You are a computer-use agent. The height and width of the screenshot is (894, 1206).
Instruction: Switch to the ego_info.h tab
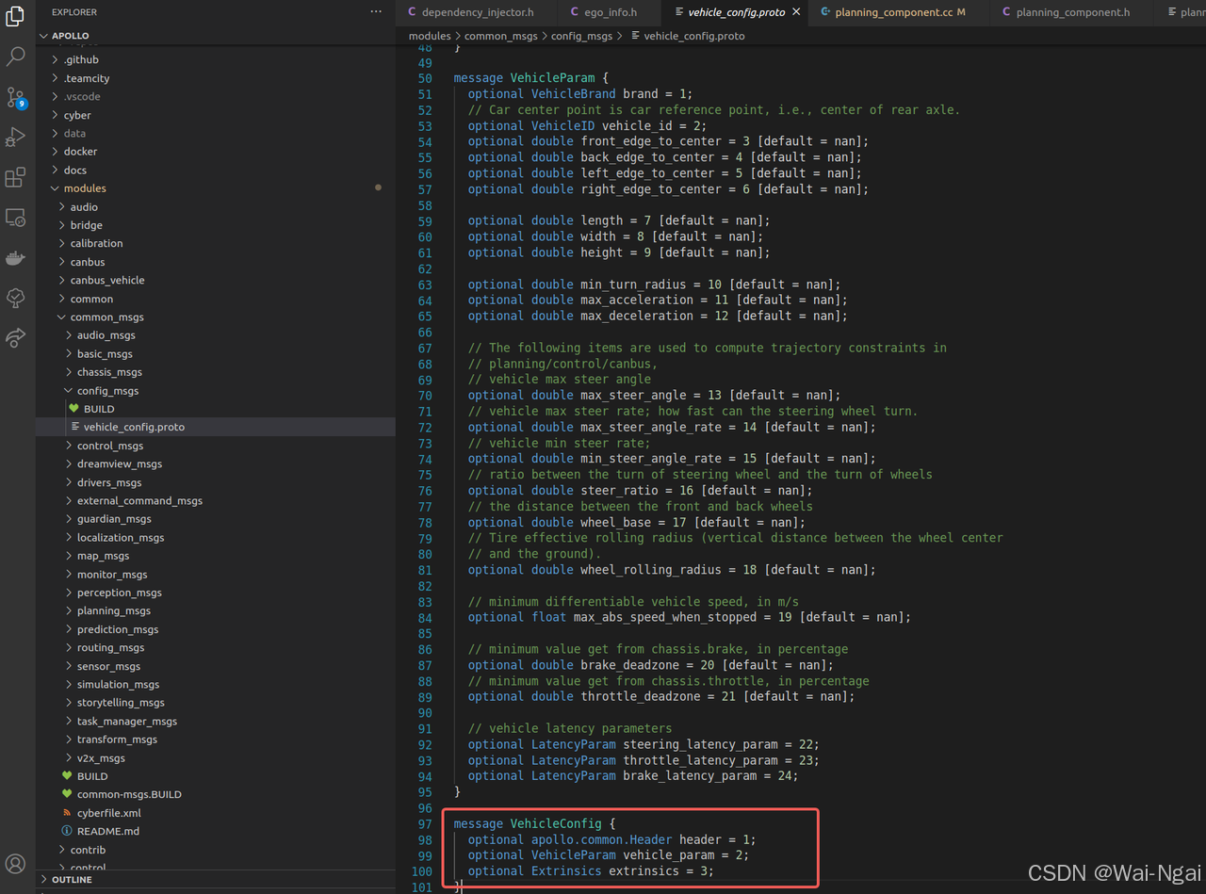(606, 13)
